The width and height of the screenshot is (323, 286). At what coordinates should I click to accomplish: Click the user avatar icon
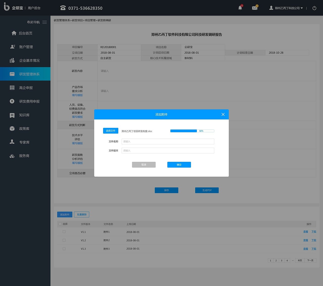point(271,8)
